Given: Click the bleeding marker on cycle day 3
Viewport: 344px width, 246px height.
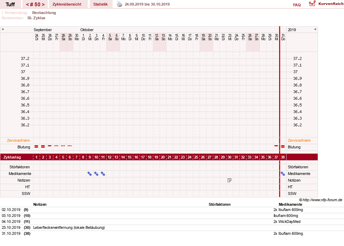Looking at the screenshot, I should [x=49, y=146].
